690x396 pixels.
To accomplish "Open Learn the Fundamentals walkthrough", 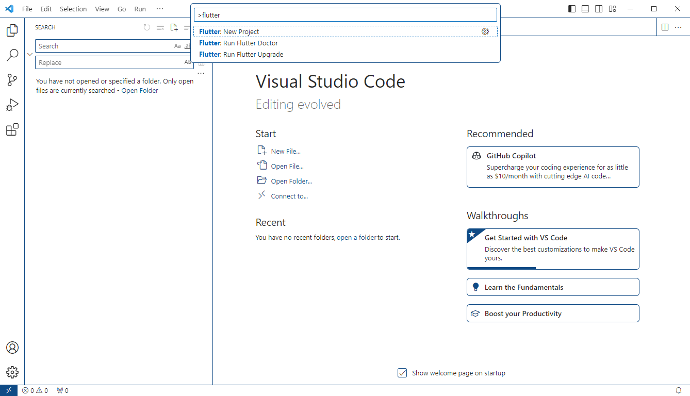I will coord(553,287).
